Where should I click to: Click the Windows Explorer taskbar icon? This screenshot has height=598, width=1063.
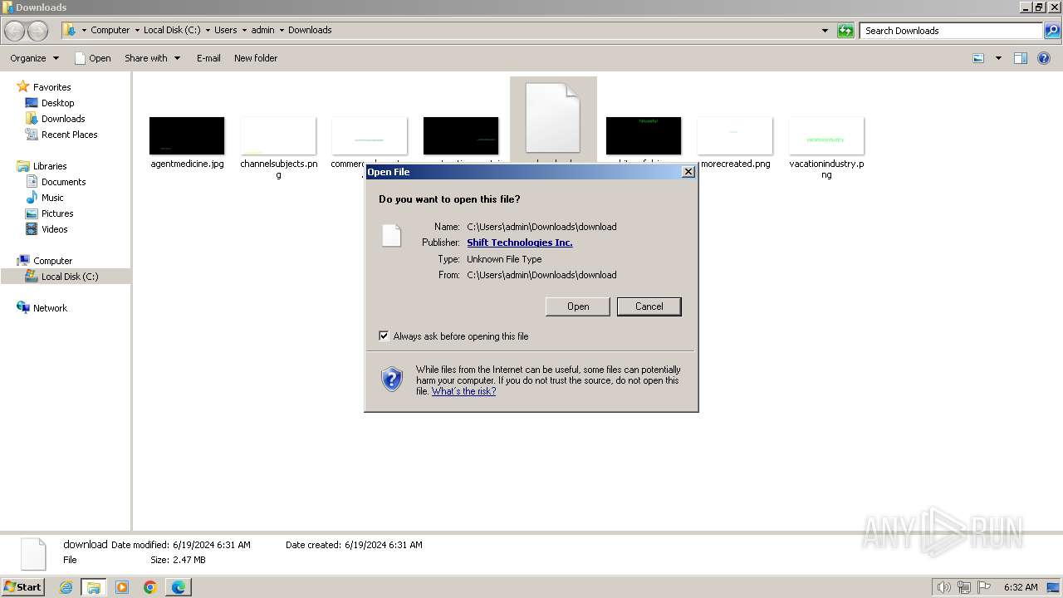point(93,587)
